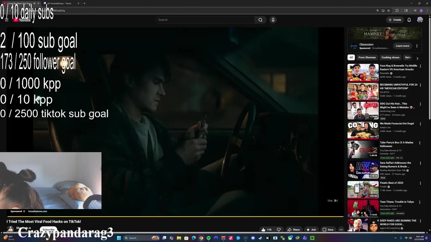Open options for Finatic Best of 2025
Screen dimensions: 431x242
(420, 183)
